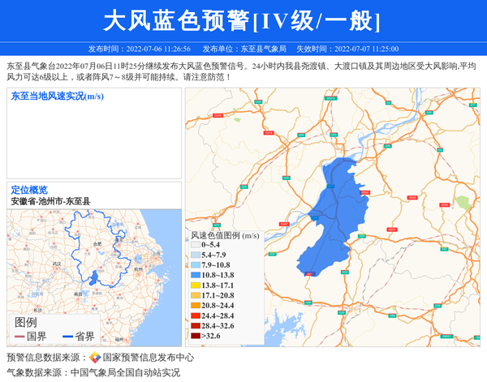Select the 17.1~20.8 legend swatch
The image size is (487, 382).
[195, 296]
